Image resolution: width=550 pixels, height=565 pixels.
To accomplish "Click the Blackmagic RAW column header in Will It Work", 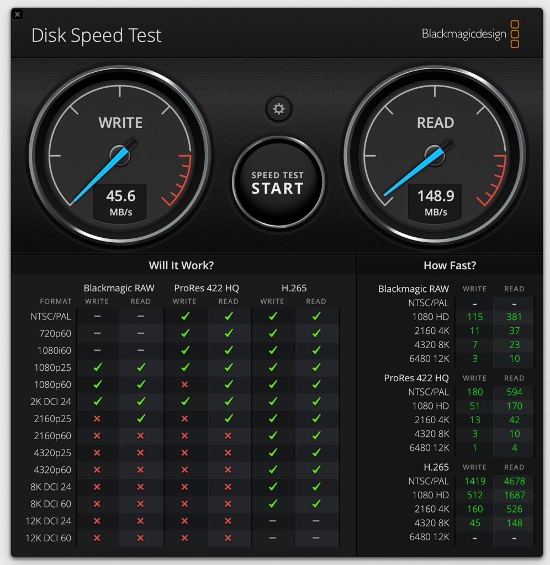I will (119, 288).
